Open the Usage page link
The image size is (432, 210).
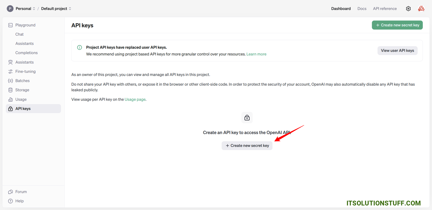(x=135, y=99)
